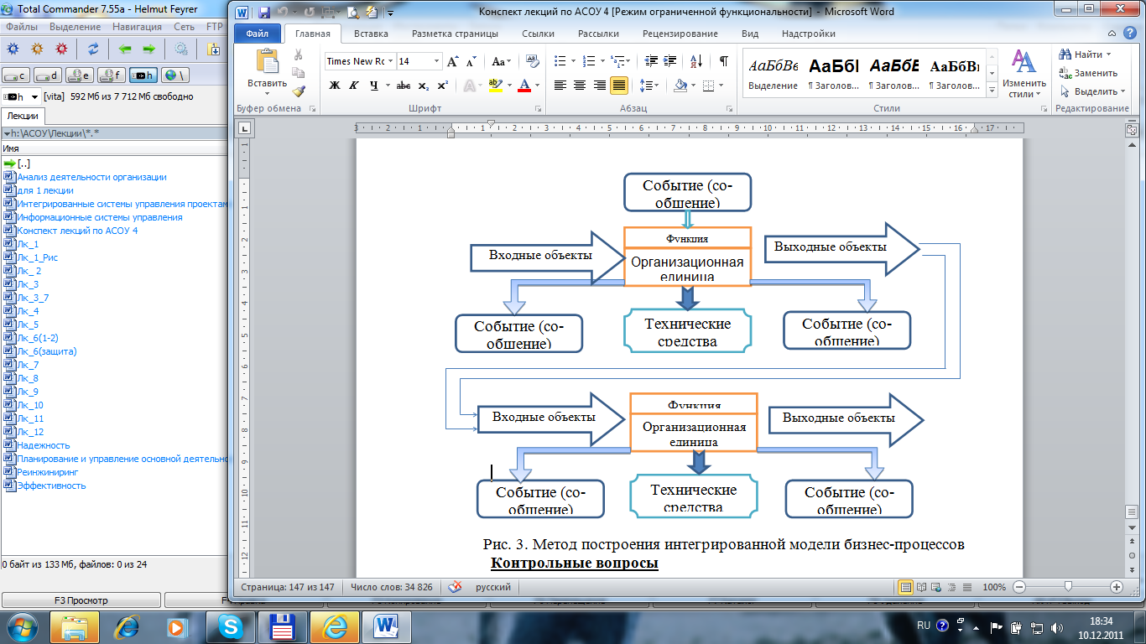Click the Clear Formatting eraser icon

coord(532,61)
